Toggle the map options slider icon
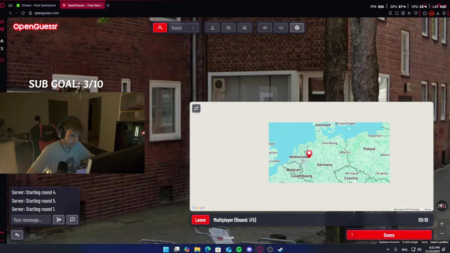This screenshot has height=253, width=450. coord(196,108)
